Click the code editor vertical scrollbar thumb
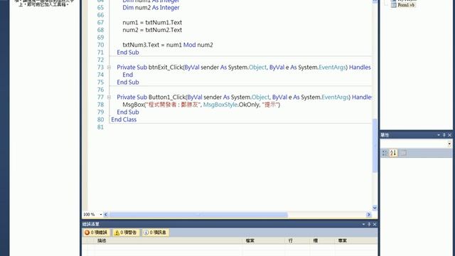Screen dimensions: 455x256 pos(375,145)
